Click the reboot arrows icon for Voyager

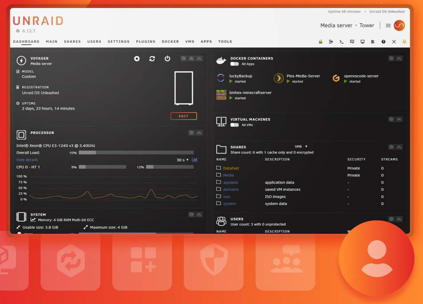152,58
